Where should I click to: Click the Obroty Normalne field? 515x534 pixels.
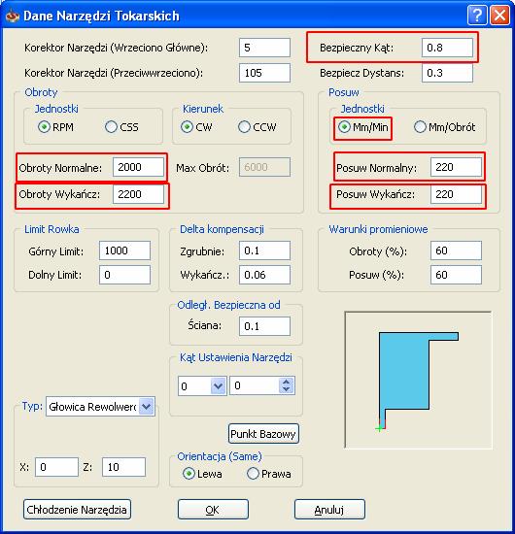[x=138, y=167]
